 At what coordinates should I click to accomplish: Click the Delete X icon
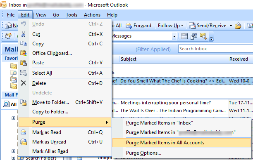24,83
